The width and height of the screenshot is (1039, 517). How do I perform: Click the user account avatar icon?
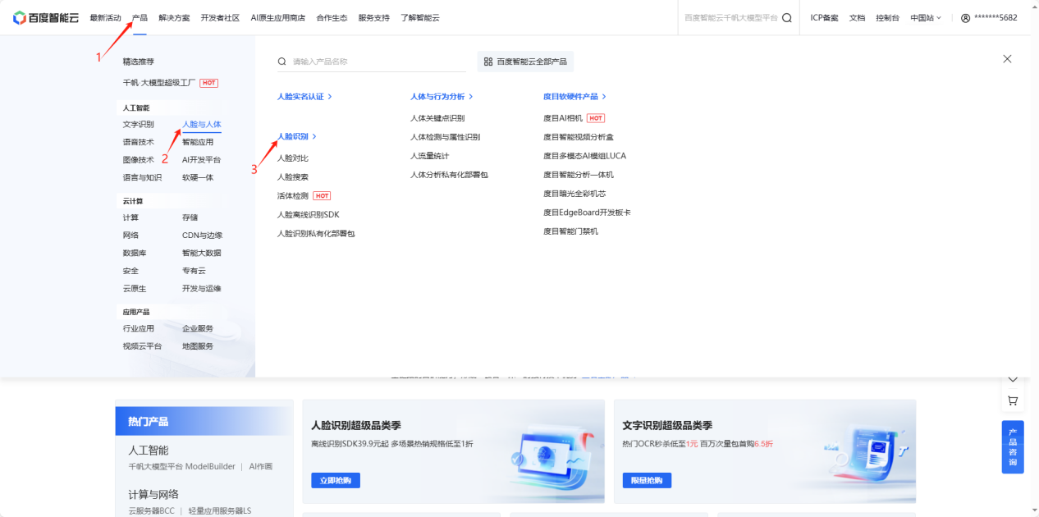965,18
